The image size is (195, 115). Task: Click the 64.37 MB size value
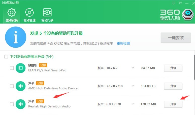148,68
